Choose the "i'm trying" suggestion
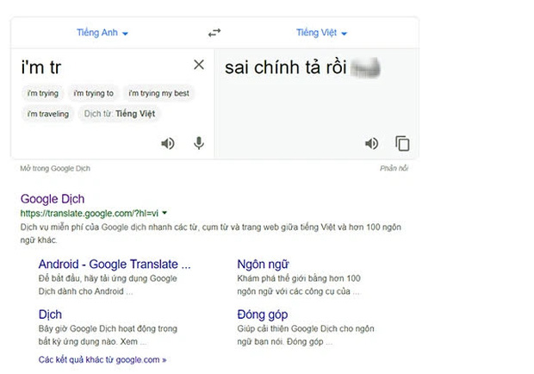 40,93
